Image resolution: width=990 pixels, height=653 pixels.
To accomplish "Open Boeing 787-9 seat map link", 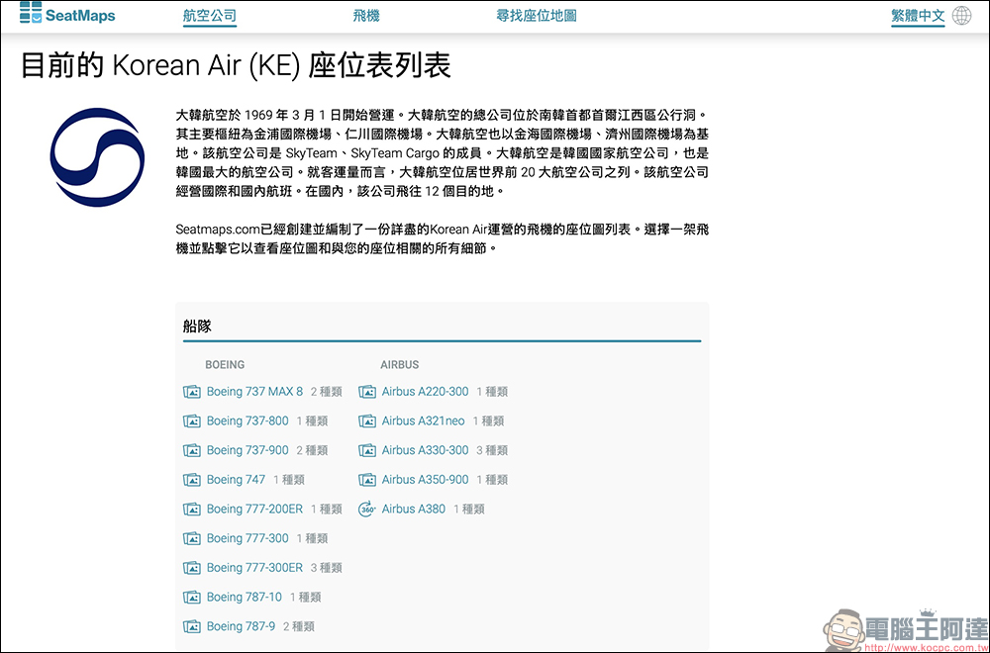I will [x=242, y=626].
